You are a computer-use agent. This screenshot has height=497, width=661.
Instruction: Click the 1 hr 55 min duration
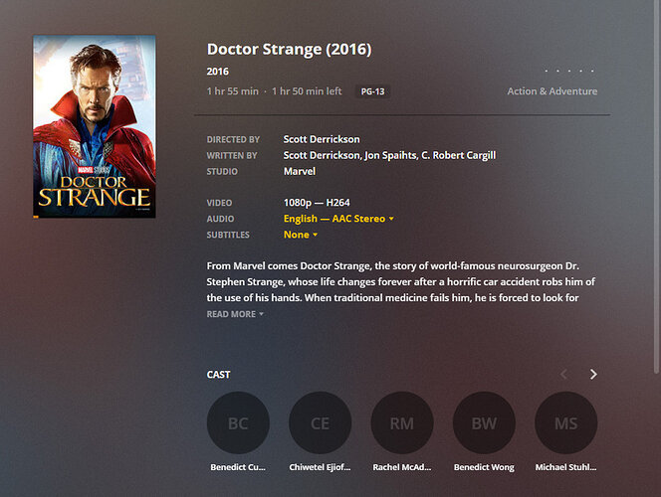coord(233,91)
